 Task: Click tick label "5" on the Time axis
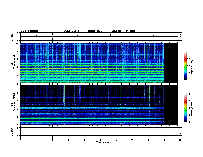tap(100, 140)
